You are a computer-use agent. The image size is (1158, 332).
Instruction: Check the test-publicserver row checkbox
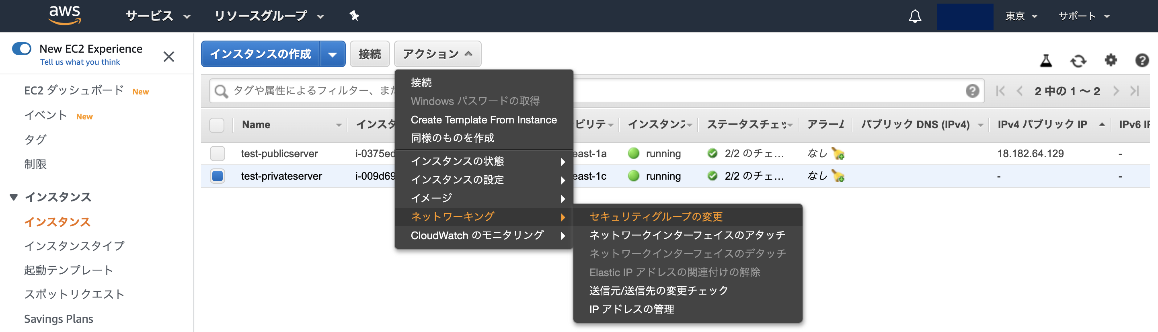(x=218, y=154)
